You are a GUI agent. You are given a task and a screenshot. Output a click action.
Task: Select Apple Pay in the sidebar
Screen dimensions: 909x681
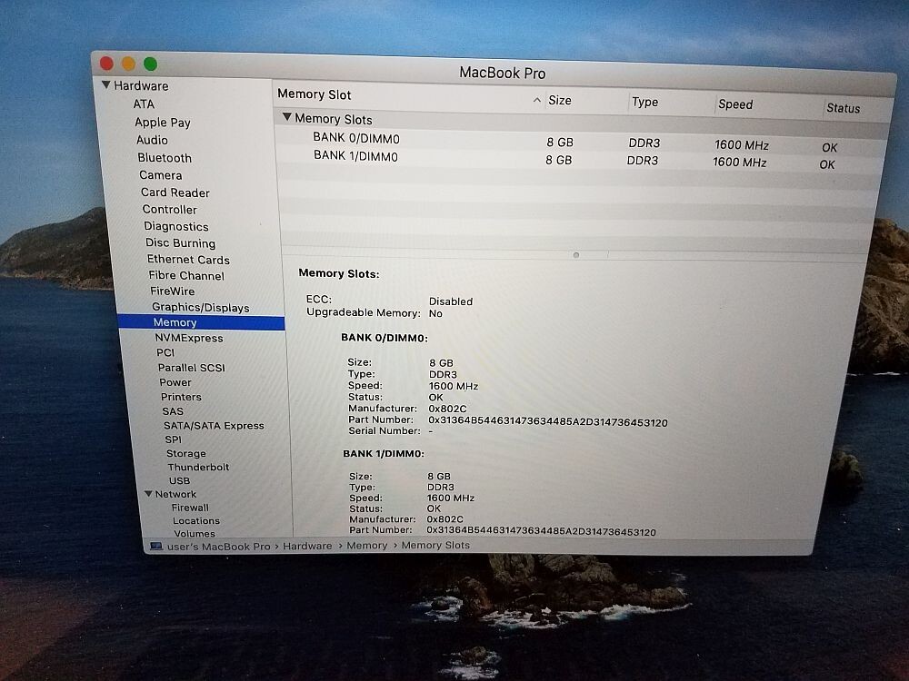(163, 123)
